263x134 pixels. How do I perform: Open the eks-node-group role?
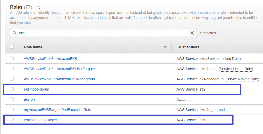(36, 90)
